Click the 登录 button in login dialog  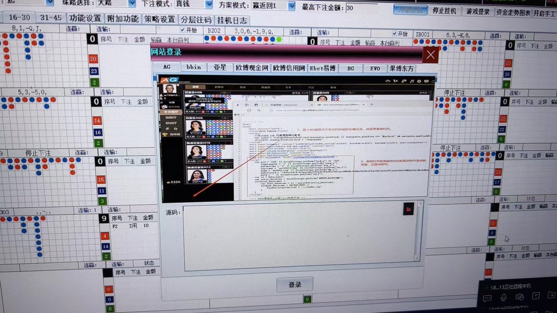[295, 285]
